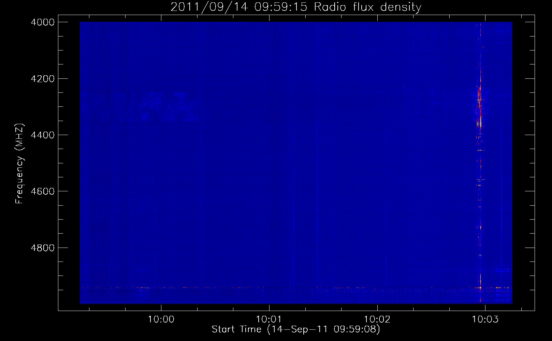Click the 4400 frequency tick label
Screen dimensions: 552x341
[x=43, y=135]
